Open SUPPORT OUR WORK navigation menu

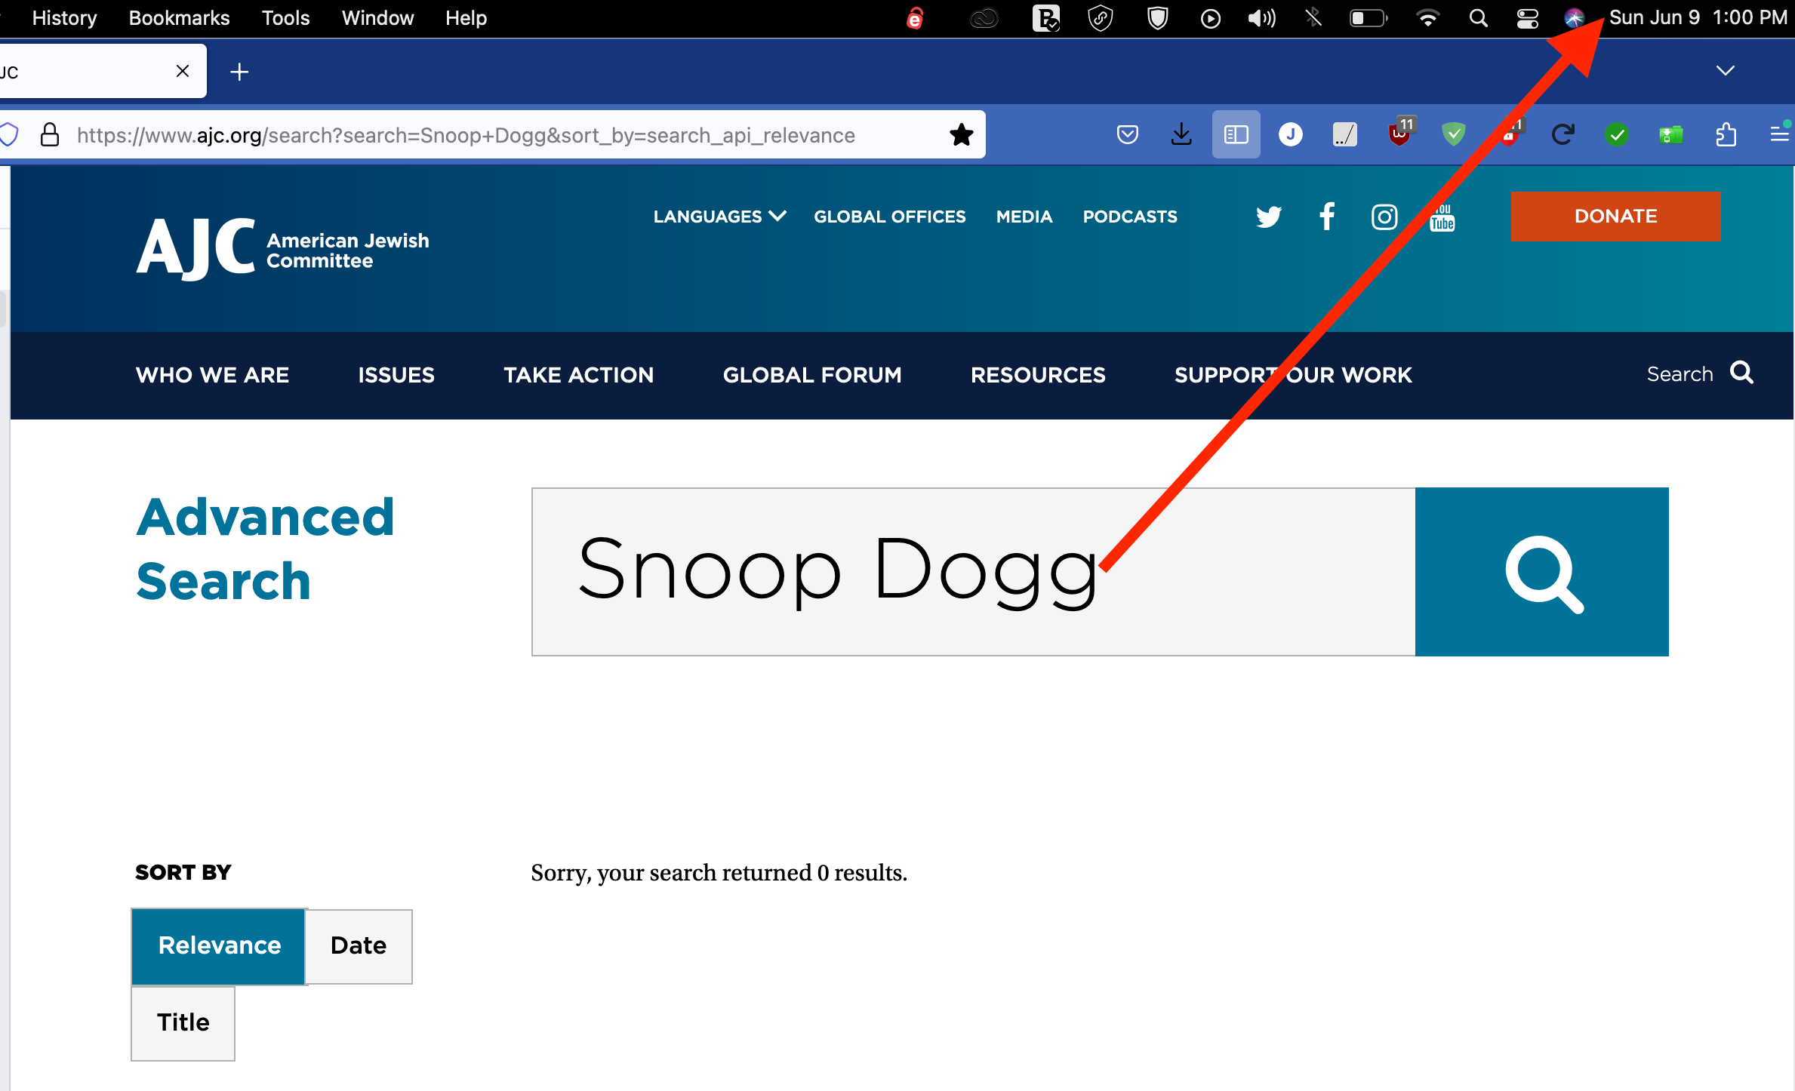1292,375
